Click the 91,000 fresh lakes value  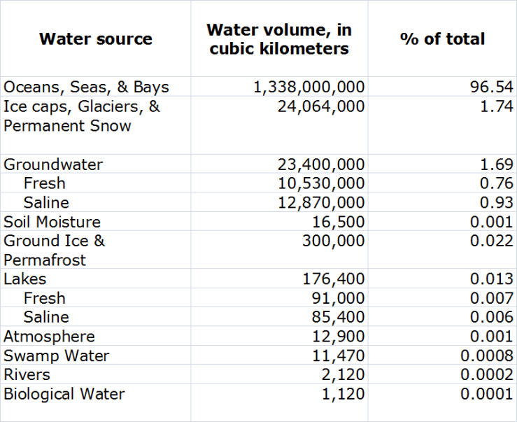click(x=338, y=298)
